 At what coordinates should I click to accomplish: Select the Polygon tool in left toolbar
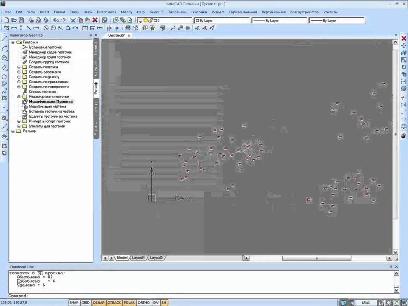coord(4,77)
